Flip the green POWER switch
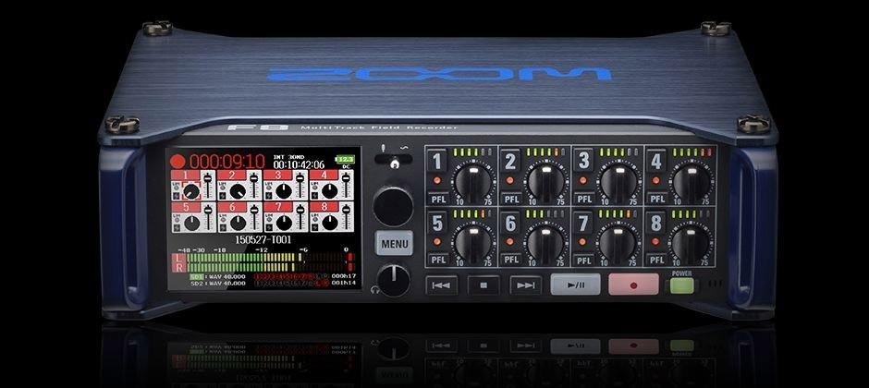This screenshot has width=869, height=388. point(681,285)
